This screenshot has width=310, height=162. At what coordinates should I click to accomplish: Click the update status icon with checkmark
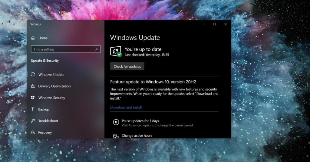pyautogui.click(x=116, y=51)
